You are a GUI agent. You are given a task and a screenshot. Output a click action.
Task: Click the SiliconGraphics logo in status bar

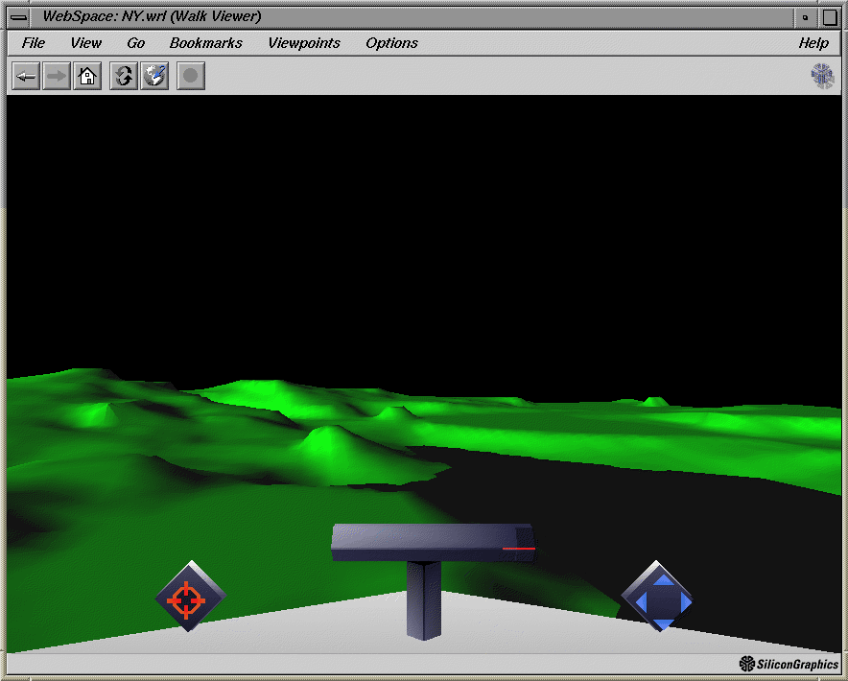coord(789,664)
